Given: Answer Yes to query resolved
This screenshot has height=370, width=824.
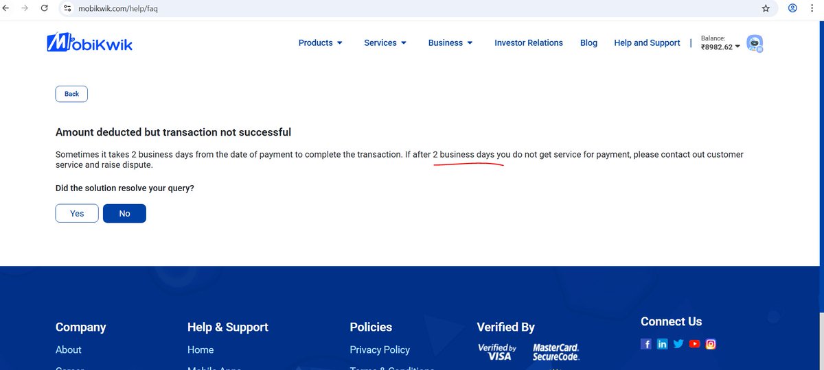Looking at the screenshot, I should [77, 214].
